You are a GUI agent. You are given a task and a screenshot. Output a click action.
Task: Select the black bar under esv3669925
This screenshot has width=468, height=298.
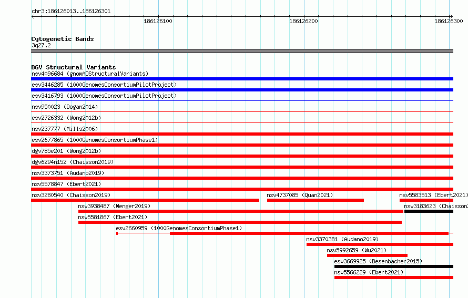pyautogui.click(x=394, y=266)
